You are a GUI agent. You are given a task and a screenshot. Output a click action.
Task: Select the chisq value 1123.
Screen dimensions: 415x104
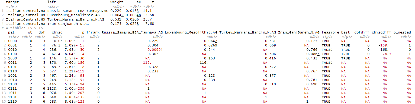pos(53,88)
